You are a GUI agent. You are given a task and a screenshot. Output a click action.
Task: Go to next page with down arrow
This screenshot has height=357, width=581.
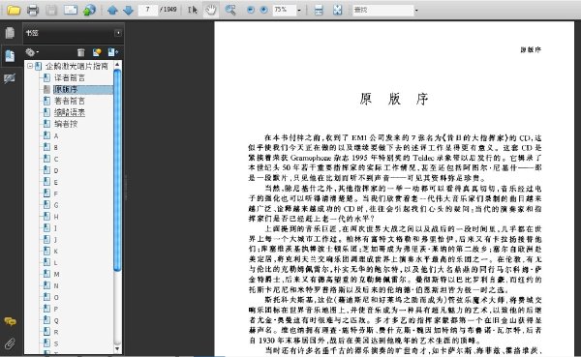128,10
